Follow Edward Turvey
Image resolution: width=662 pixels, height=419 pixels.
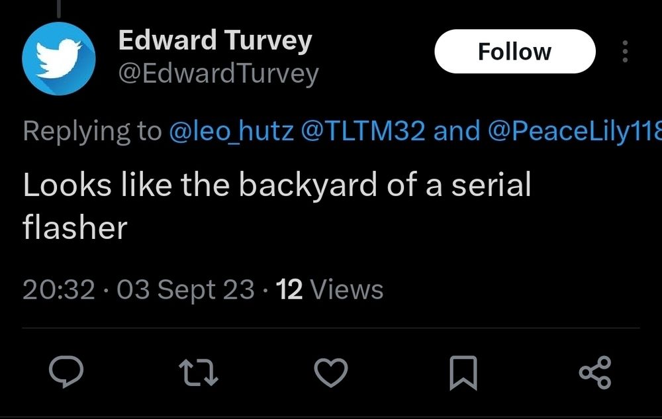click(x=514, y=52)
